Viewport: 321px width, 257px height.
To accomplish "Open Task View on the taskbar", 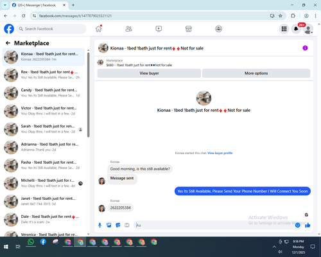I will tap(18, 247).
